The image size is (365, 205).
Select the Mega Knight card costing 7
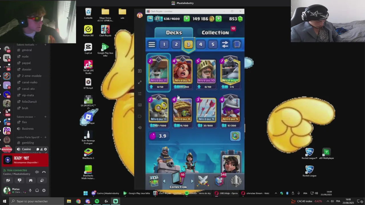coord(230,72)
